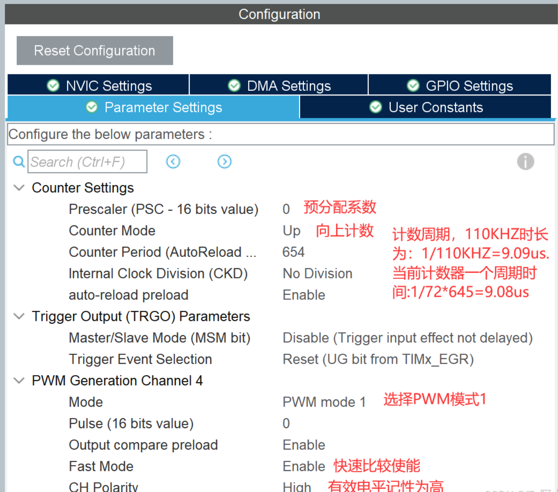Focus the Search (Ctrl+F) field

click(x=87, y=161)
